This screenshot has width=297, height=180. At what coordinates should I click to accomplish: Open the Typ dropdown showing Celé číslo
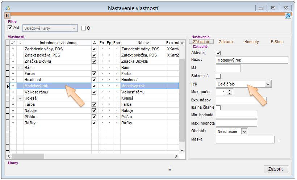(x=268, y=84)
